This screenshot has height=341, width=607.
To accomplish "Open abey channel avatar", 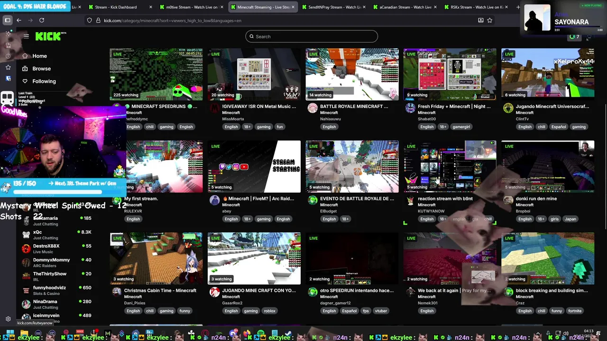I will [x=214, y=200].
